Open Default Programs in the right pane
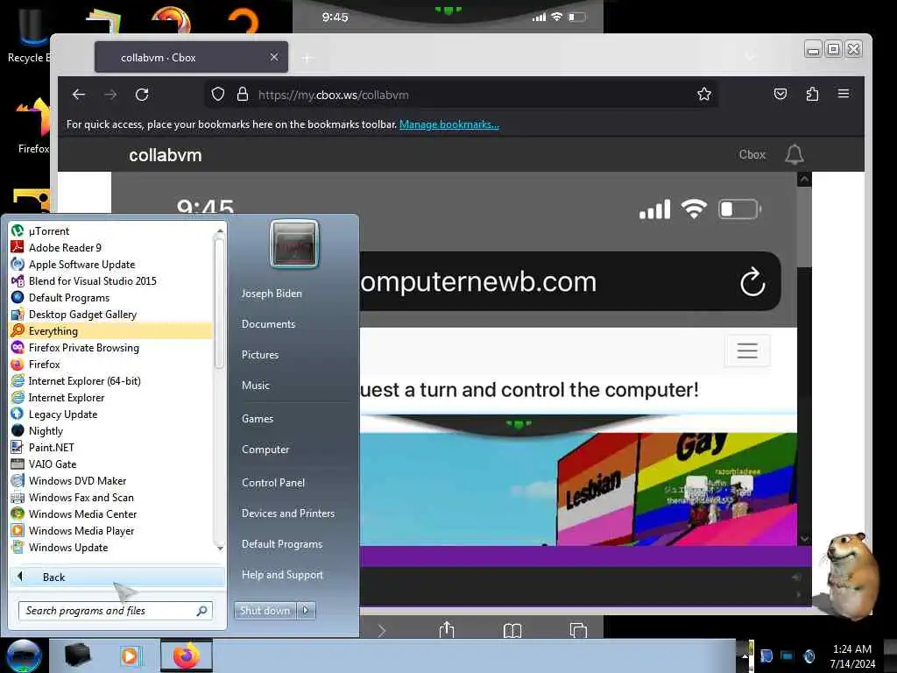 pyautogui.click(x=281, y=544)
